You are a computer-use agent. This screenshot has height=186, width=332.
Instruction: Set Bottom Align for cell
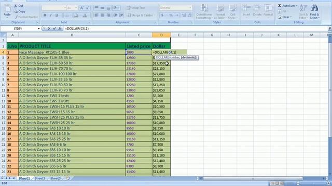pos(108,8)
